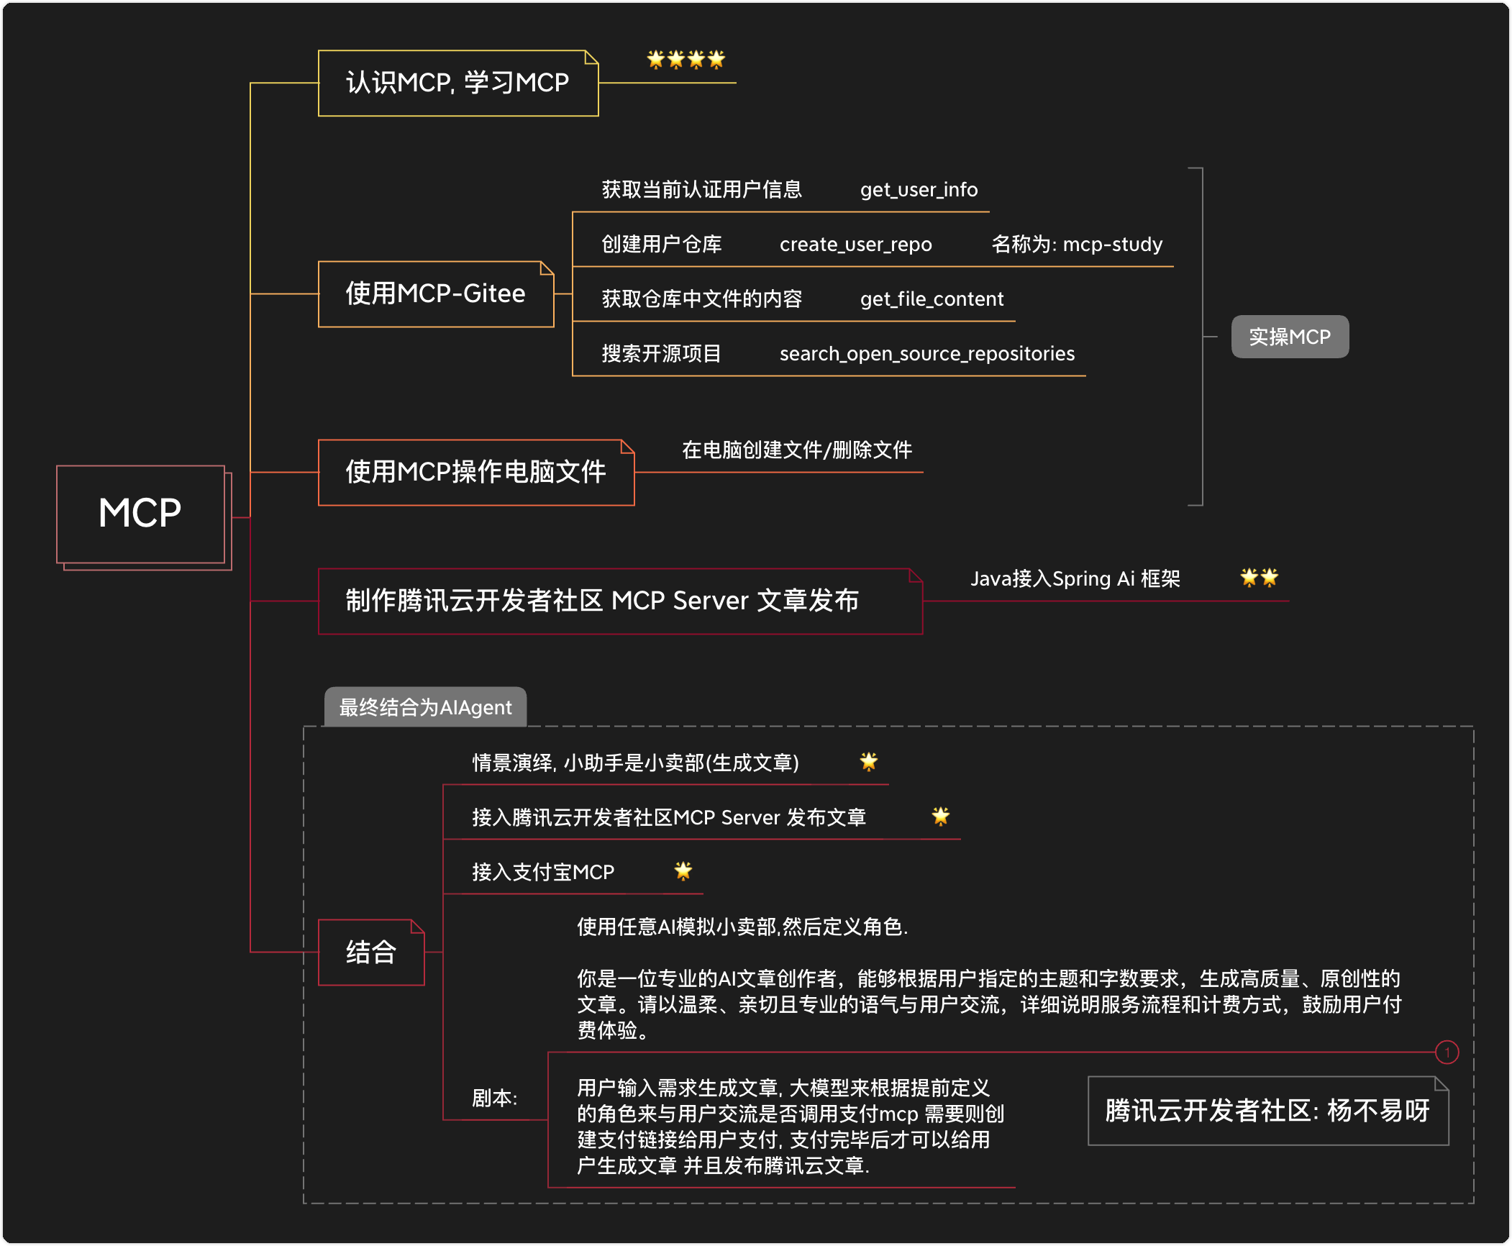Select the 使用MCP-Gitee node
Viewport: 1512px width, 1246px height.
pos(435,294)
